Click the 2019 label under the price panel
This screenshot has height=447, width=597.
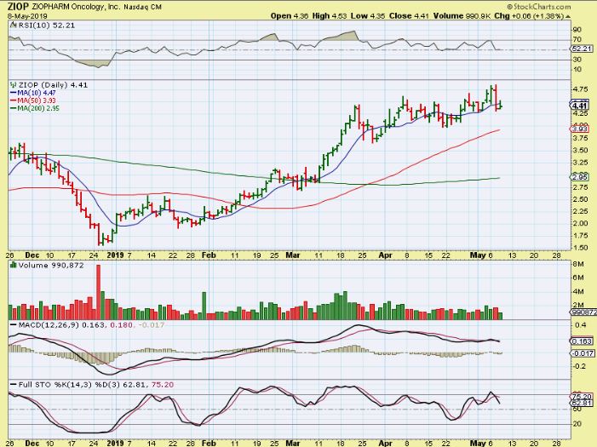pos(115,255)
